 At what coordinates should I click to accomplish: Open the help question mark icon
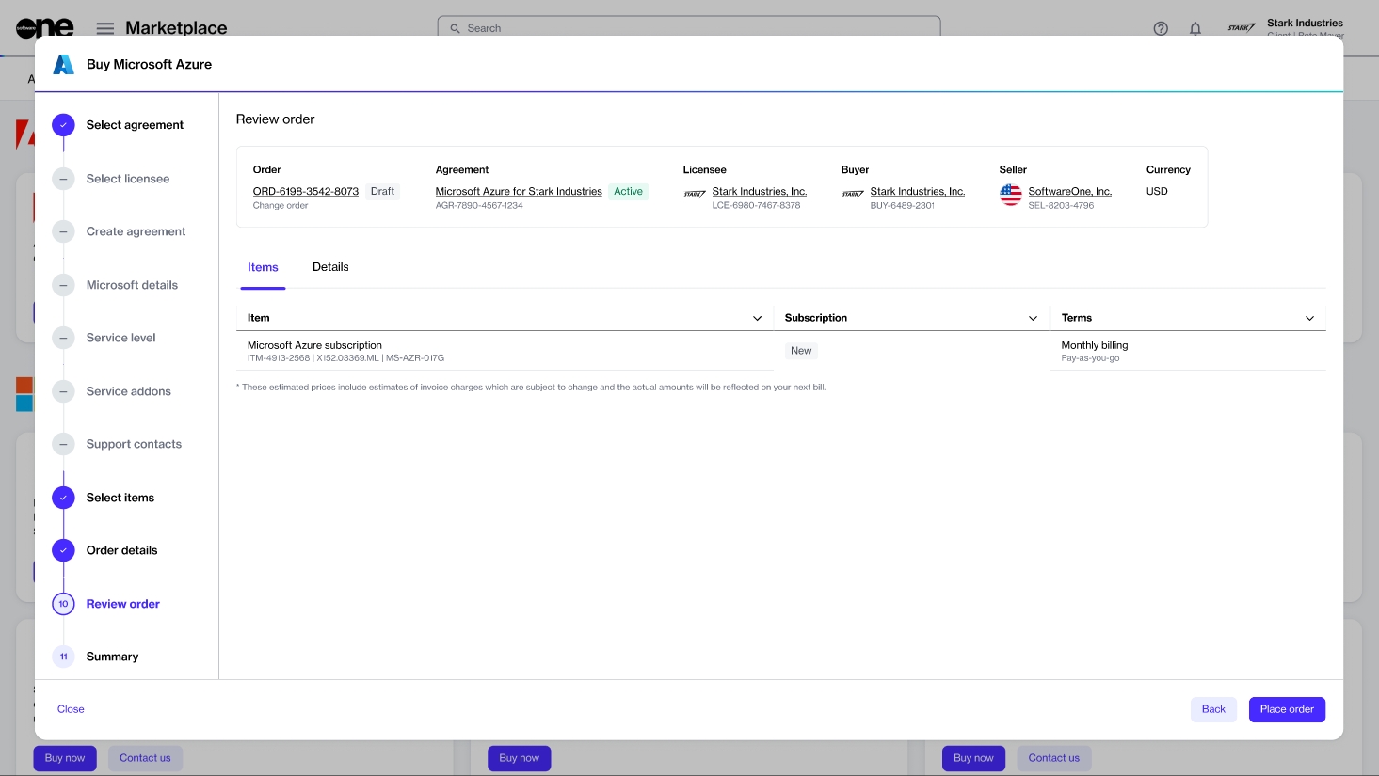(x=1161, y=28)
